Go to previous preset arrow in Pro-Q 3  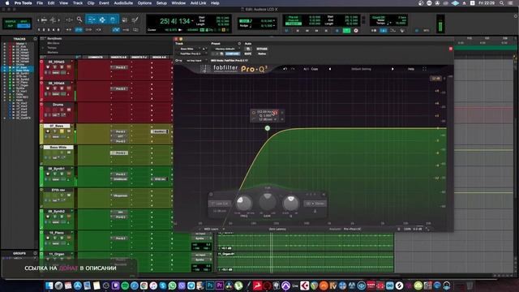[x=330, y=69]
